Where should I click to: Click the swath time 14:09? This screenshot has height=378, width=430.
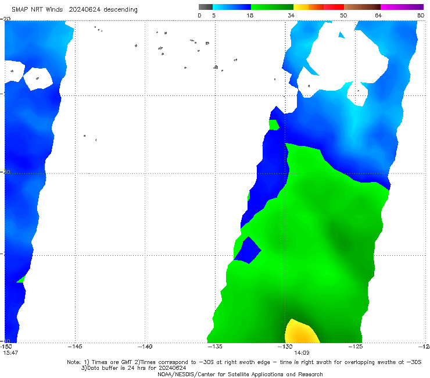point(302,353)
